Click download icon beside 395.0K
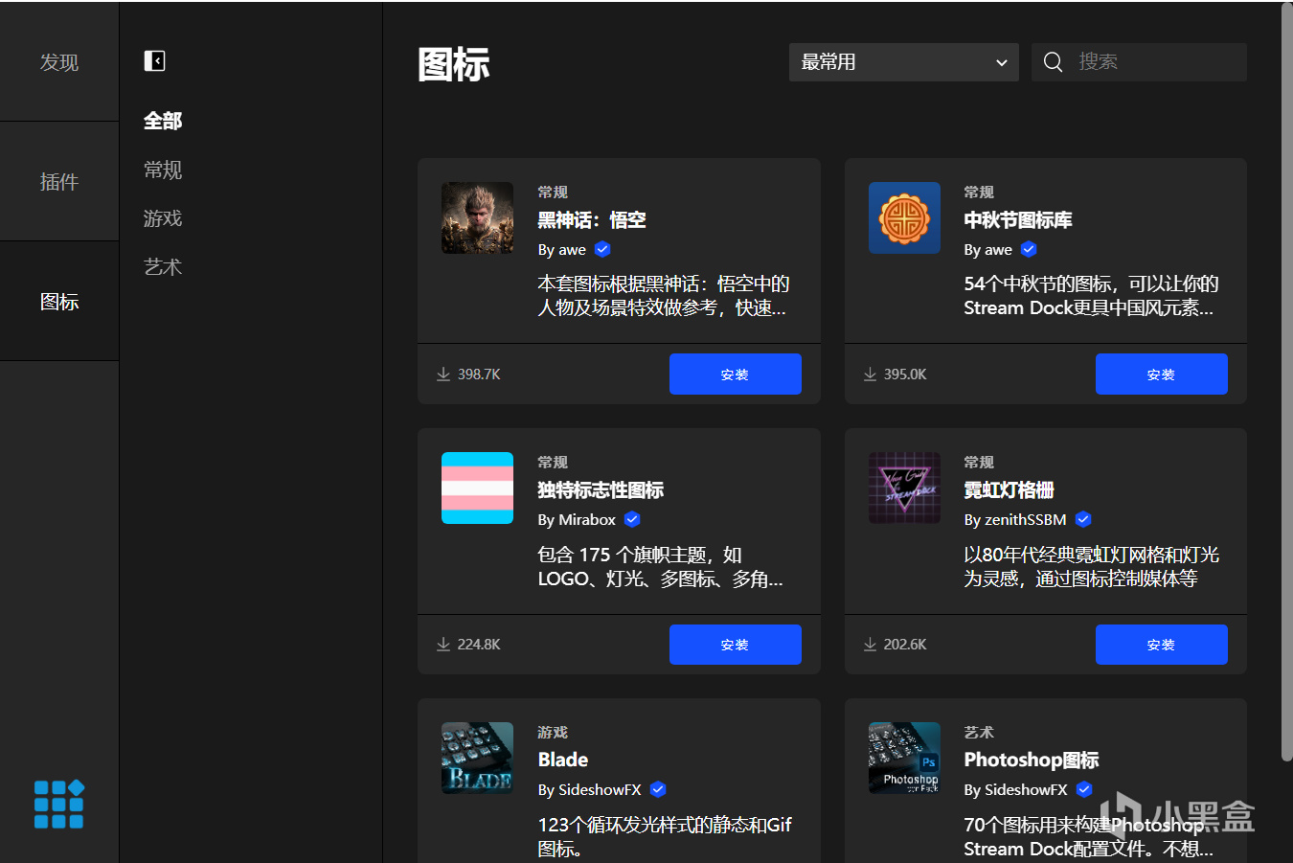 870,375
